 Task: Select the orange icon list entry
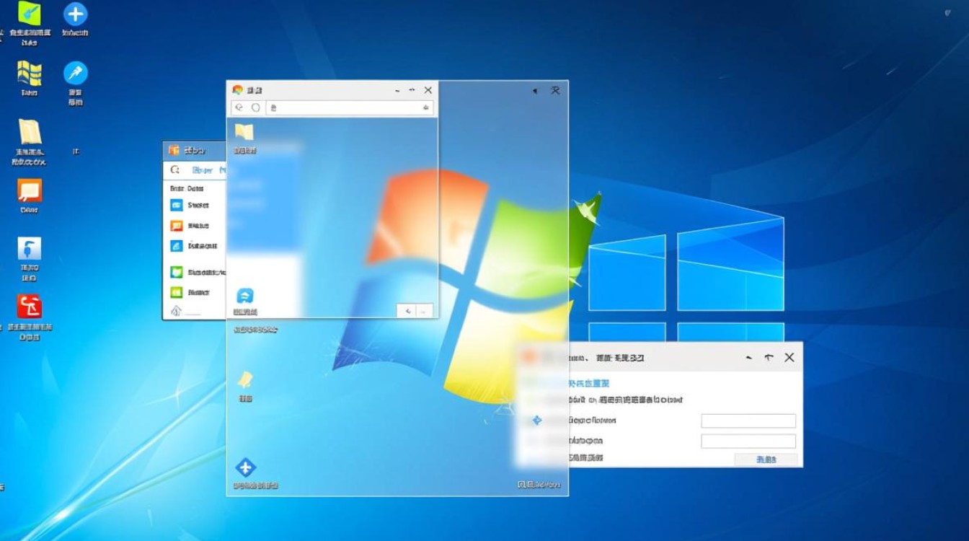click(x=177, y=226)
